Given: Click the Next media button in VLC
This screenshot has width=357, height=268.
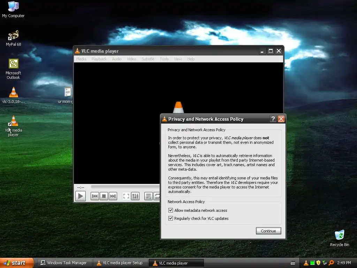Looking at the screenshot, I should coord(113,196).
